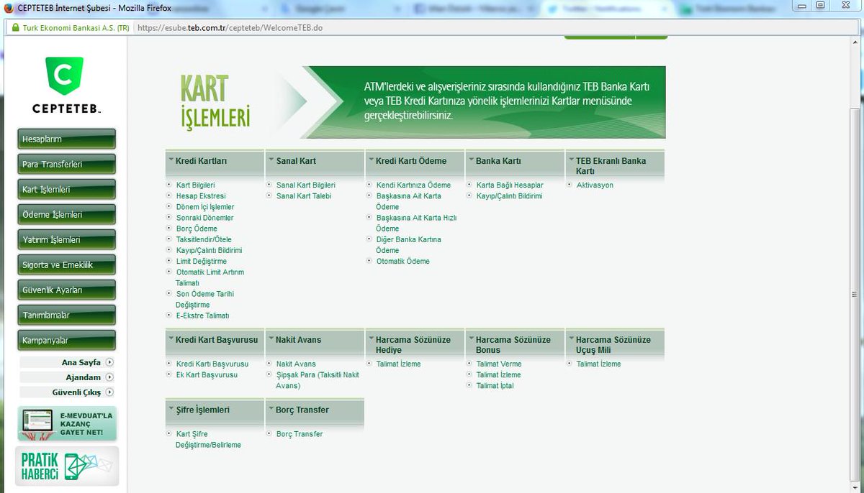
Task: Open Otomatik Limit Artırım Talimatı link
Action: coord(210,277)
